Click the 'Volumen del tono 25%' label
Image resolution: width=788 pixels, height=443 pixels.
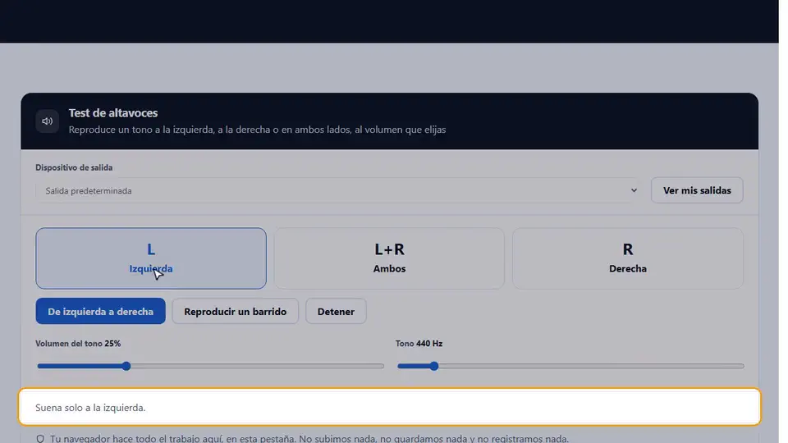coord(78,344)
